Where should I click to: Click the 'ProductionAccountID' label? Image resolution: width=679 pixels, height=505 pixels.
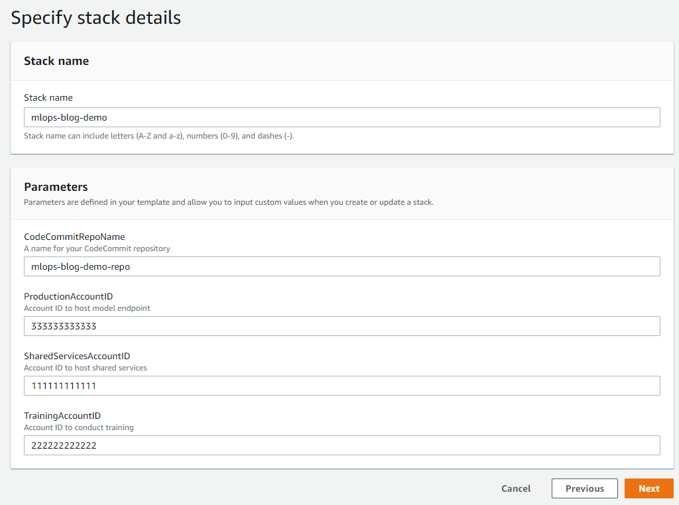pyautogui.click(x=68, y=296)
